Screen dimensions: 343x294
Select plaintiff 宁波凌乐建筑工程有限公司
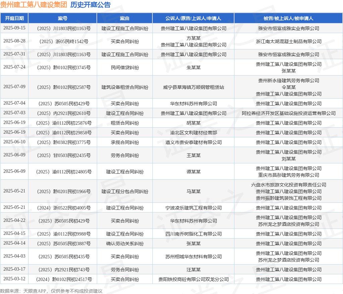[193, 208]
